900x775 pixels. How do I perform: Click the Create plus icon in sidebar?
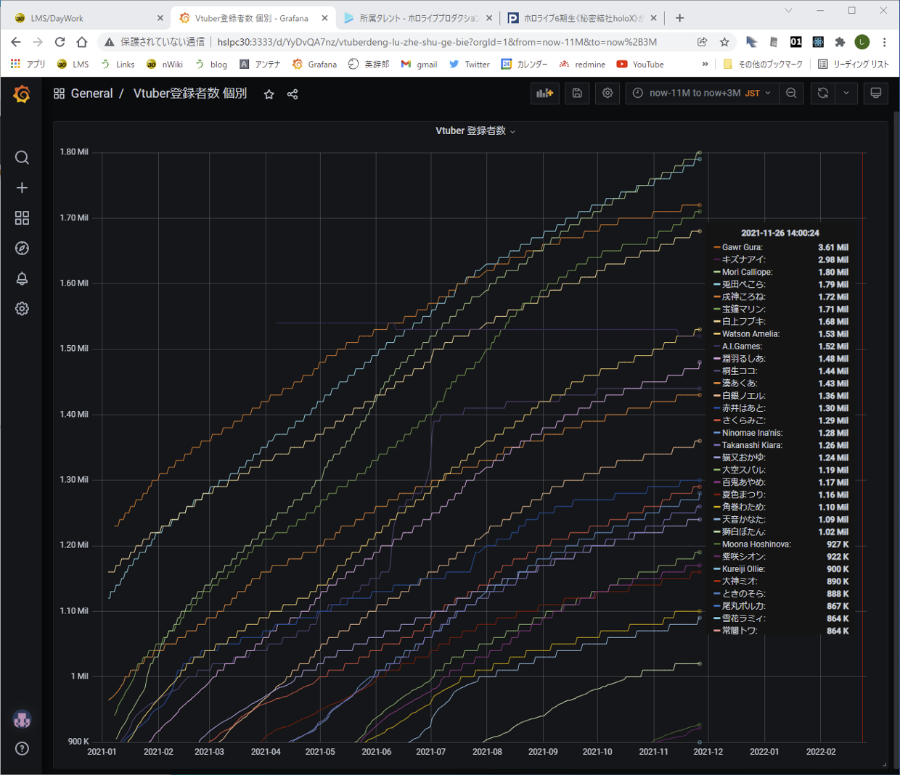pyautogui.click(x=22, y=188)
